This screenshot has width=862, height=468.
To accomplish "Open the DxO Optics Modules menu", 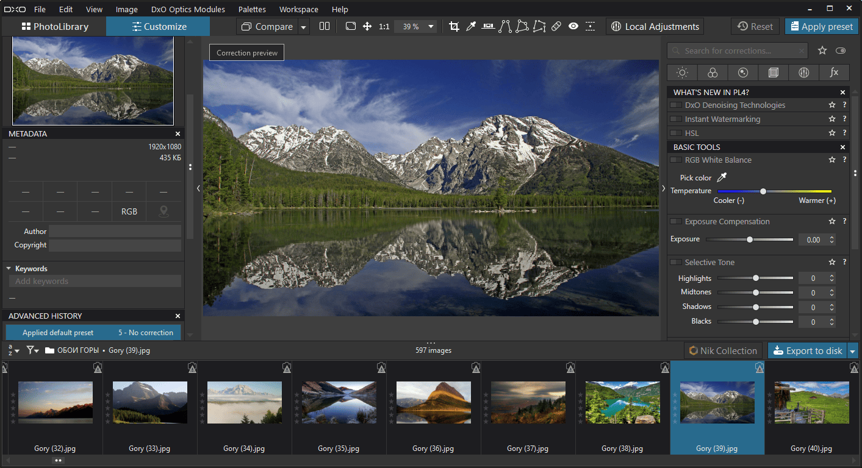I will coord(188,9).
